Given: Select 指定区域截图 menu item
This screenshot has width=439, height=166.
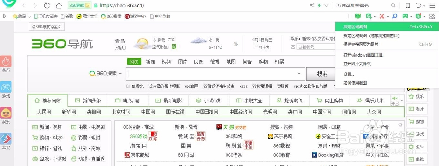Looking at the screenshot, I should click(387, 27).
